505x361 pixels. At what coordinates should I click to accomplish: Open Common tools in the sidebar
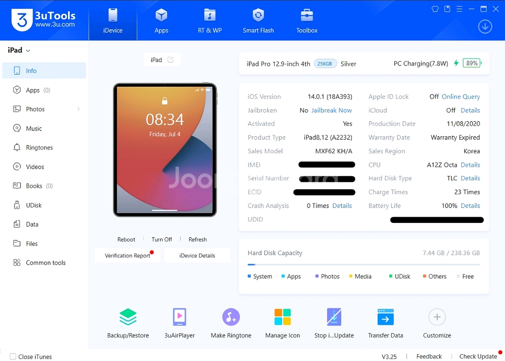(44, 262)
